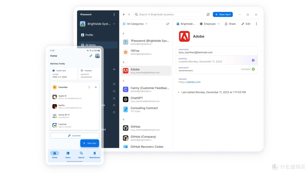Screen dimensions: 308x173
Task: Click the Fantastic password strength indicator
Action: tap(248, 69)
